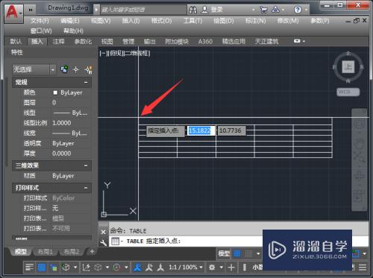Toggle the PICKADD selection mode icon

89,70
